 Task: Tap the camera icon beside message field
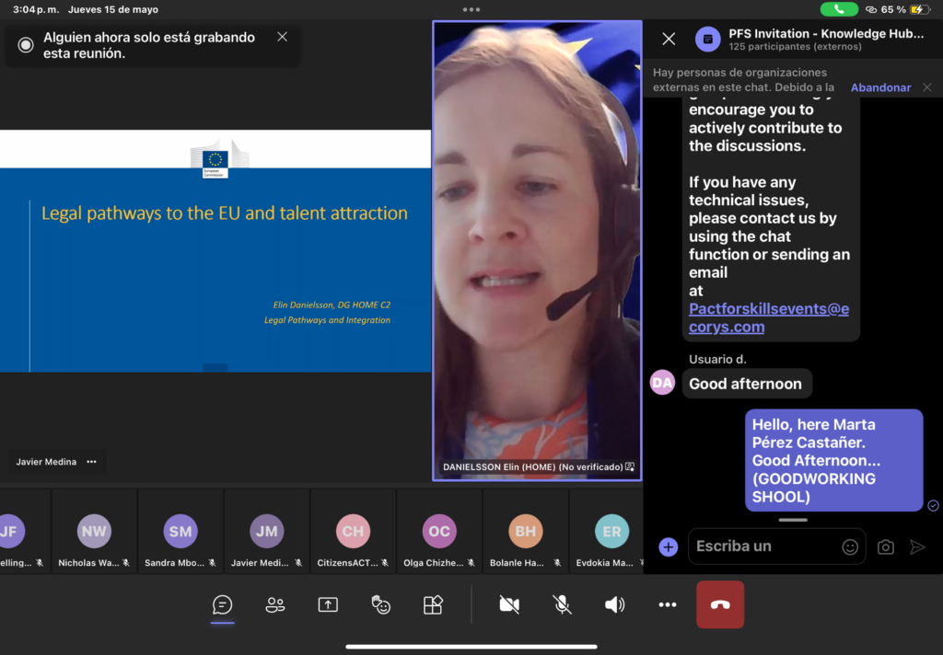885,547
